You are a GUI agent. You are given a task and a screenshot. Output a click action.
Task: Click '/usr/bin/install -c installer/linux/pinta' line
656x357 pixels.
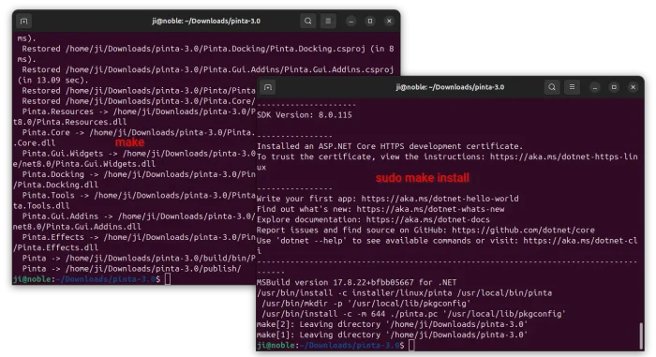tap(404, 293)
